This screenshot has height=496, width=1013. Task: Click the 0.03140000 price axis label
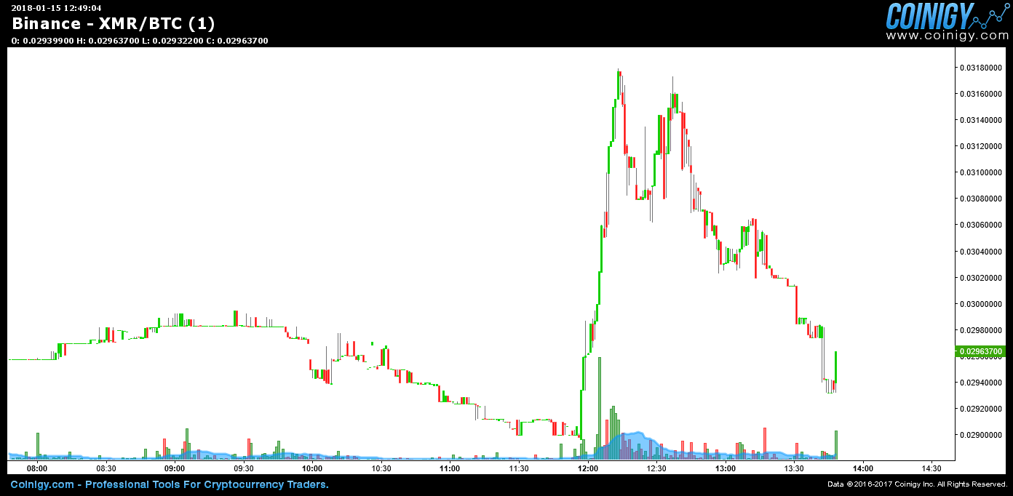[982, 120]
